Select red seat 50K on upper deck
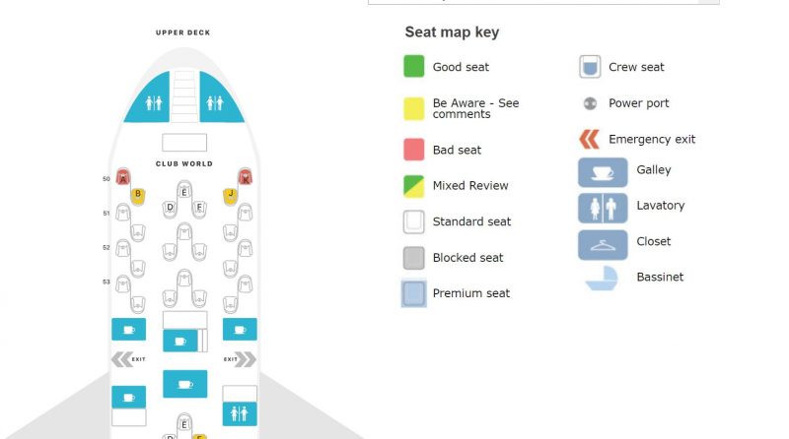This screenshot has height=439, width=789. click(x=245, y=177)
